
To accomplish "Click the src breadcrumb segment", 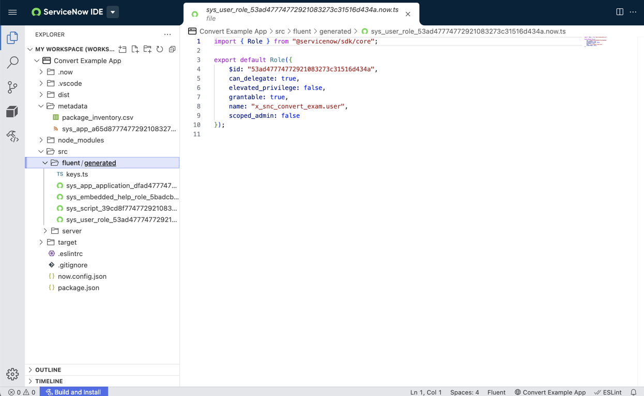I will (280, 31).
